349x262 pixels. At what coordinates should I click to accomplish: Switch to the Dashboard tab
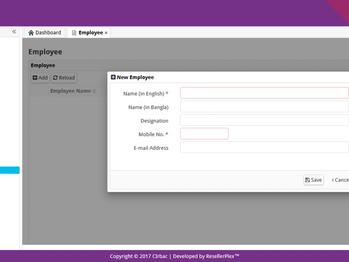tap(45, 32)
